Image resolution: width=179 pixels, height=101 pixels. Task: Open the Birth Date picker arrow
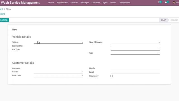(x=82, y=76)
